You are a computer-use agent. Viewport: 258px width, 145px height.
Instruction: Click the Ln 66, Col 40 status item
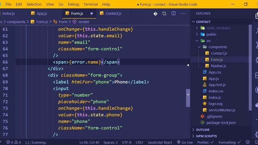89,142
